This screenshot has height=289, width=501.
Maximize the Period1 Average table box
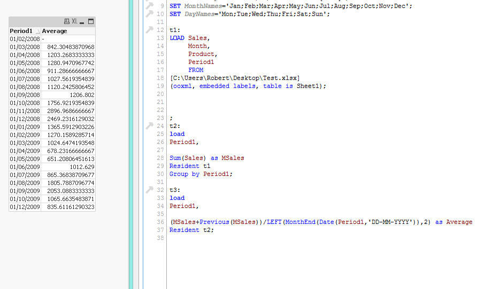91,21
